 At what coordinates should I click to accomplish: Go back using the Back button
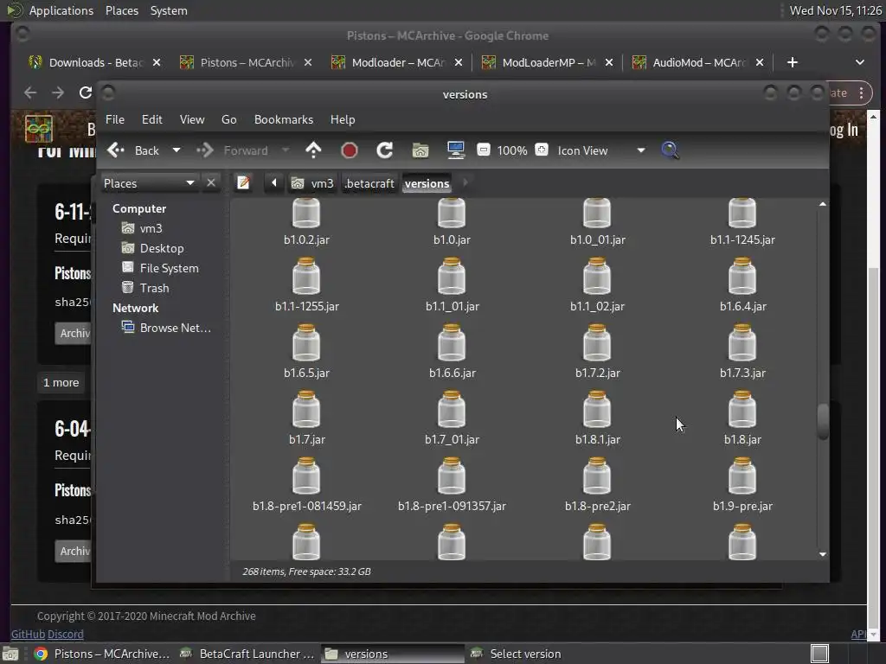click(x=136, y=150)
